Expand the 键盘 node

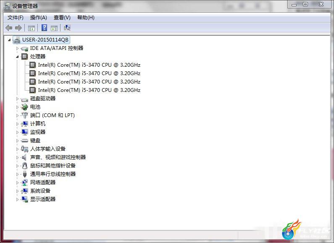(18, 141)
